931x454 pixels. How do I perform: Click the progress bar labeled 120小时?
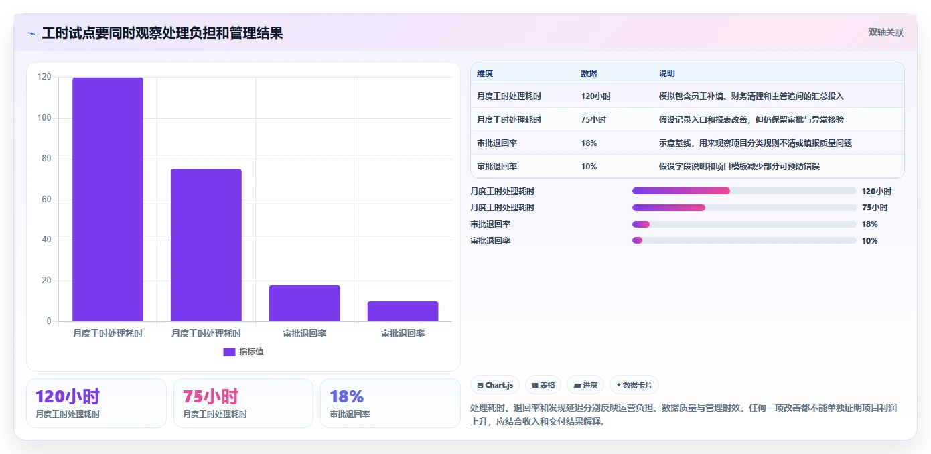click(x=744, y=191)
